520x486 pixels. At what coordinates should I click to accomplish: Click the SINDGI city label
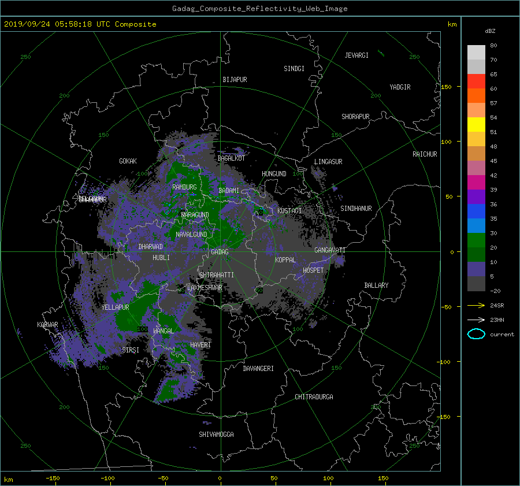(294, 69)
